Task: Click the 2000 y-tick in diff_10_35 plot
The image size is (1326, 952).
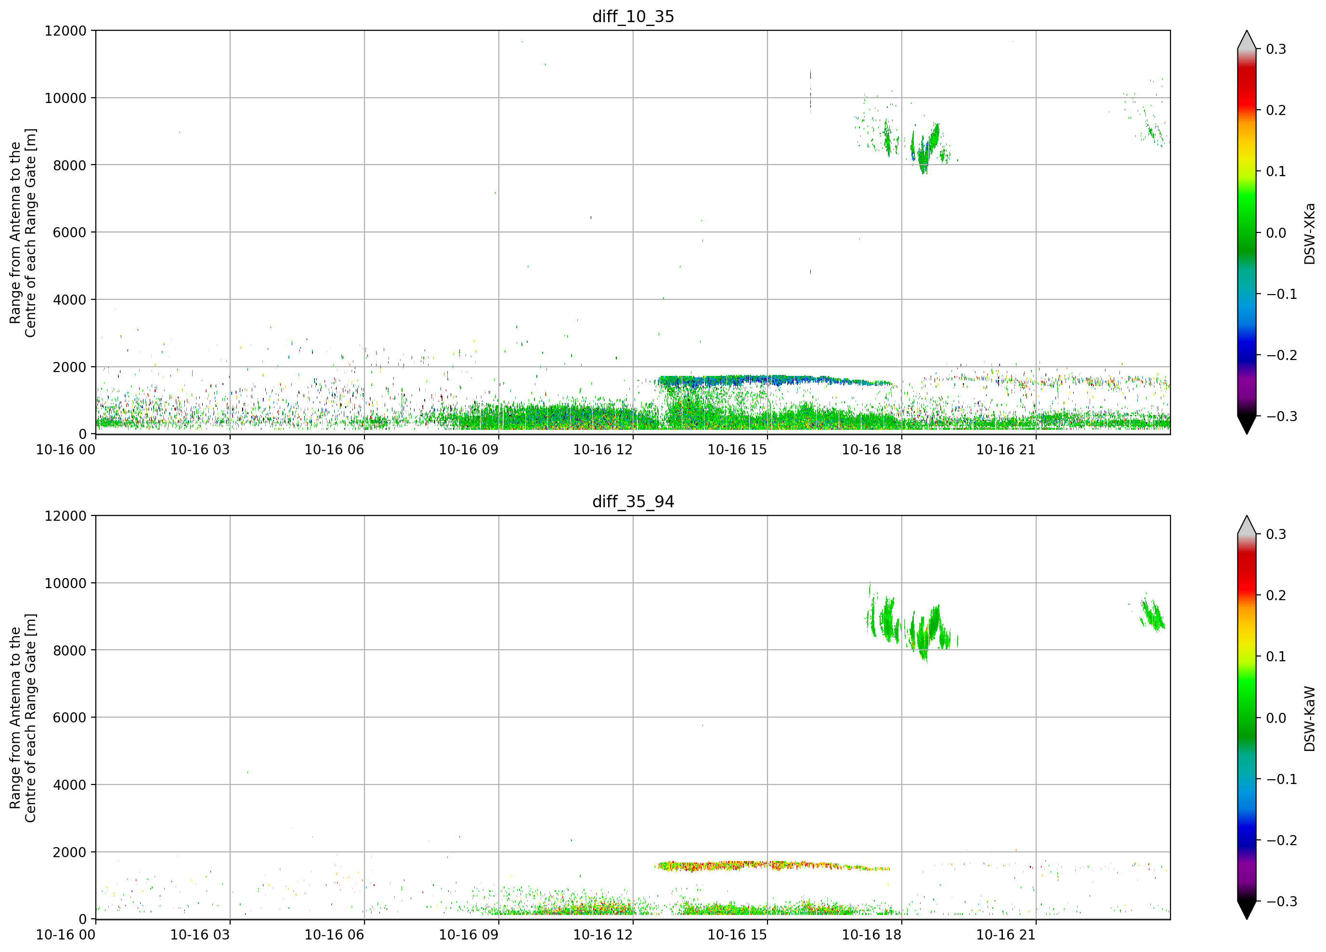Action: pyautogui.click(x=69, y=367)
